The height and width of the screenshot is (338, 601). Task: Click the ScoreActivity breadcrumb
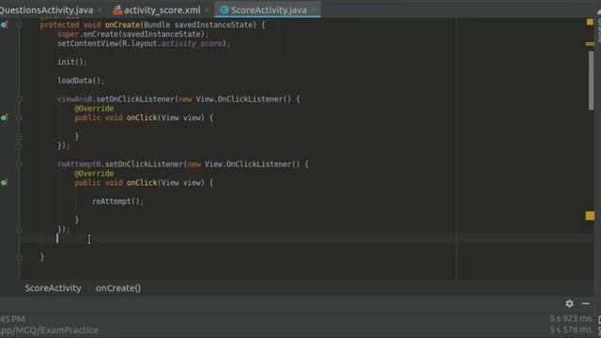[x=53, y=288]
